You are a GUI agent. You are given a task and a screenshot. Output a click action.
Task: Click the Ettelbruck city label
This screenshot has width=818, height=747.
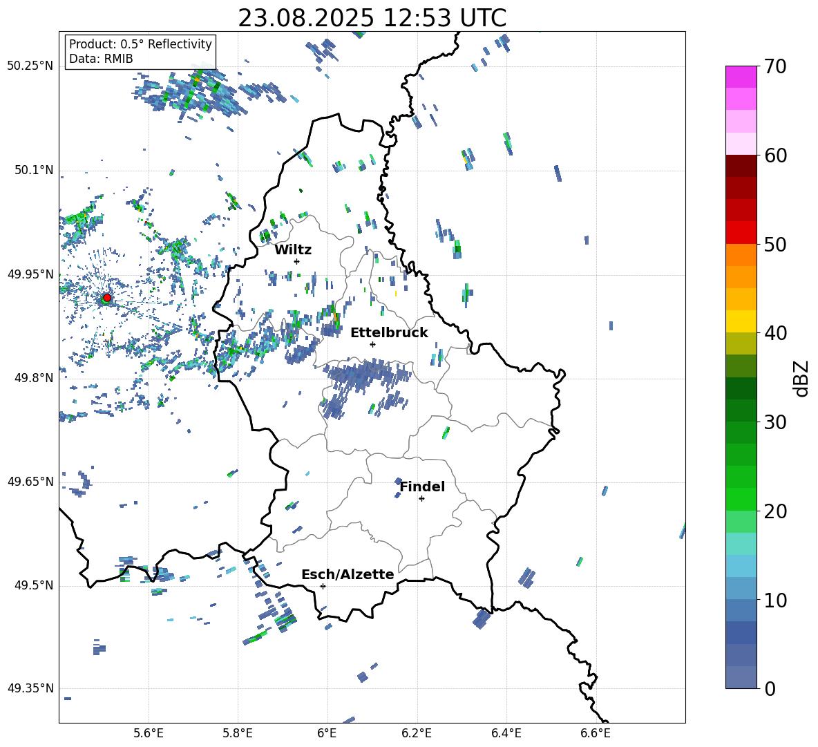coord(389,333)
